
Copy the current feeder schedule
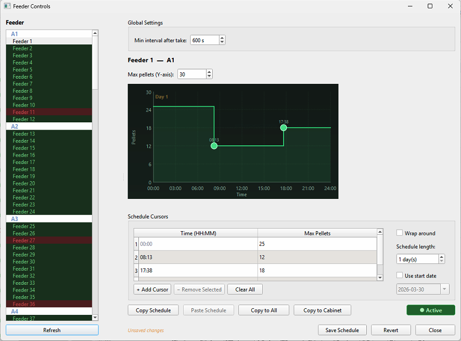coord(153,310)
